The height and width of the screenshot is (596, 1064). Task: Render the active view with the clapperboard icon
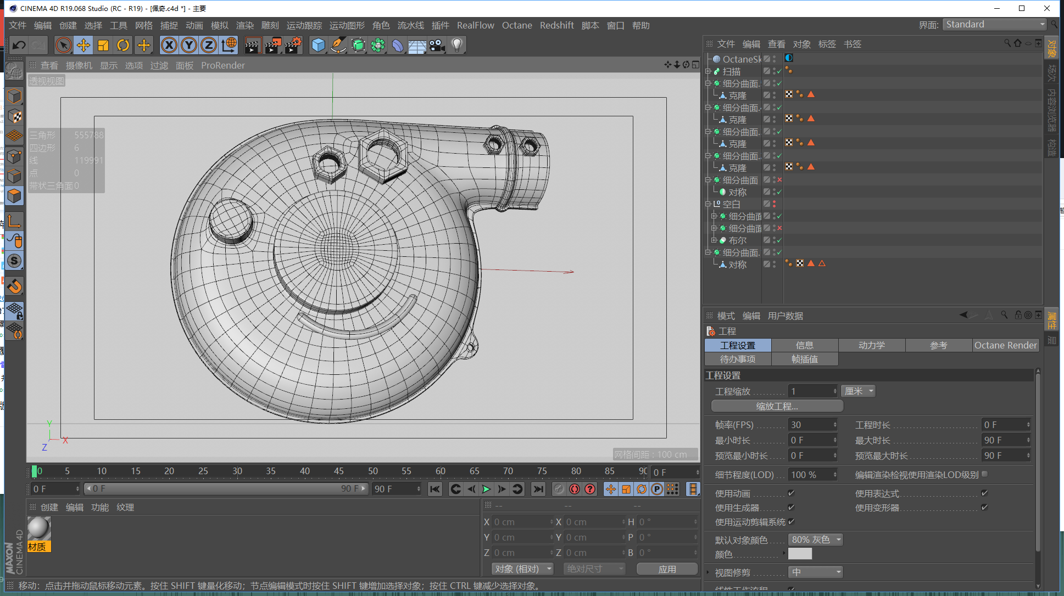tap(253, 45)
